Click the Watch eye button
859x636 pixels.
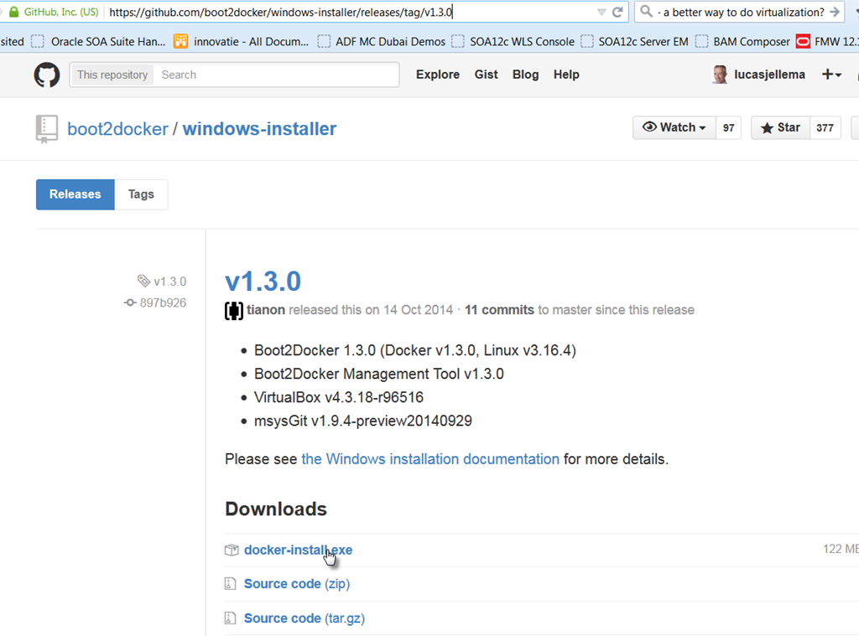(674, 127)
